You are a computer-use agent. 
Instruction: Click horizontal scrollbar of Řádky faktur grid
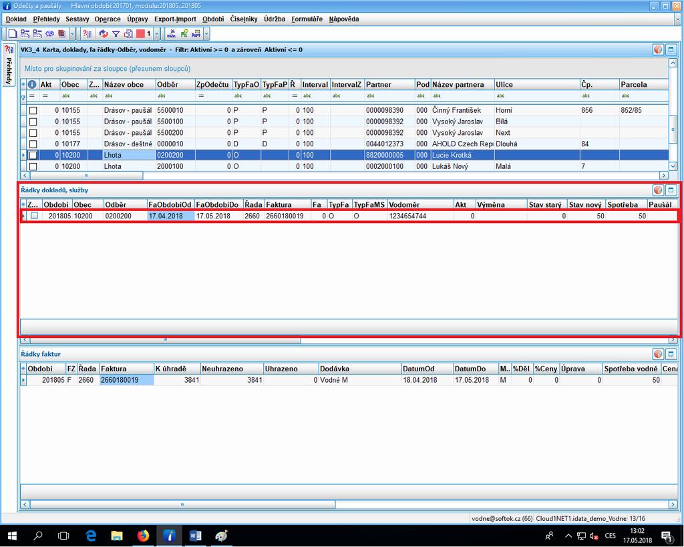(x=182, y=505)
